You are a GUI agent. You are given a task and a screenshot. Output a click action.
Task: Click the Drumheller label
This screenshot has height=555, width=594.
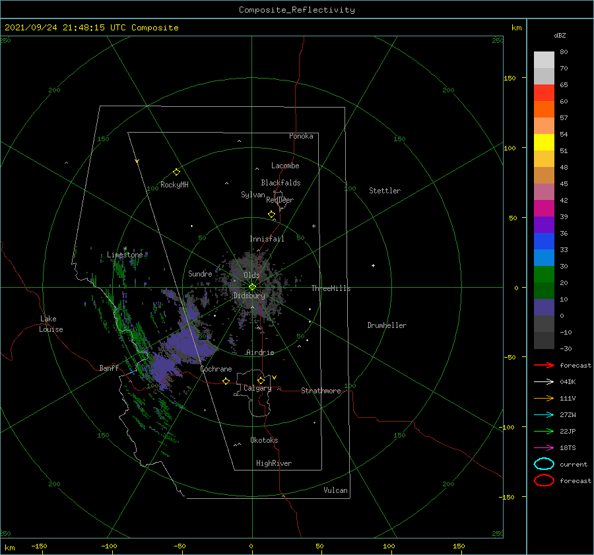click(x=387, y=325)
